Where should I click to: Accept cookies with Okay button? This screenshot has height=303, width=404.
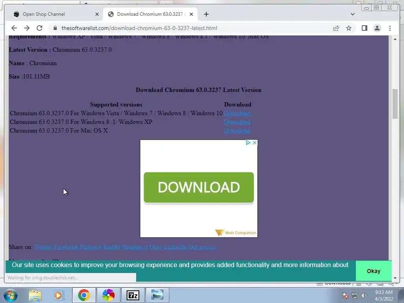point(374,271)
